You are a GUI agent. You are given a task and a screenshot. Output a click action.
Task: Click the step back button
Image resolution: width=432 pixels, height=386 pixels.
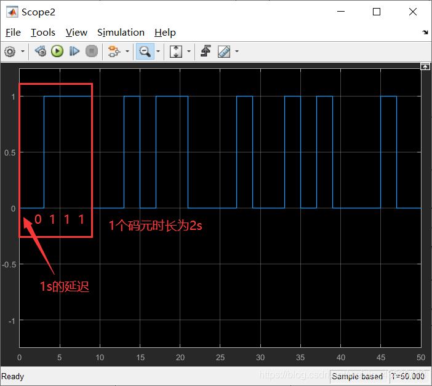pos(41,51)
